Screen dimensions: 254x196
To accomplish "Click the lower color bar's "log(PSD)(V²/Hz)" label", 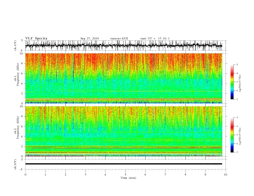I will [x=240, y=136].
